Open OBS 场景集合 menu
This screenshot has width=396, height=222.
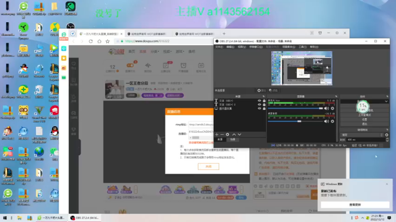(x=289, y=47)
